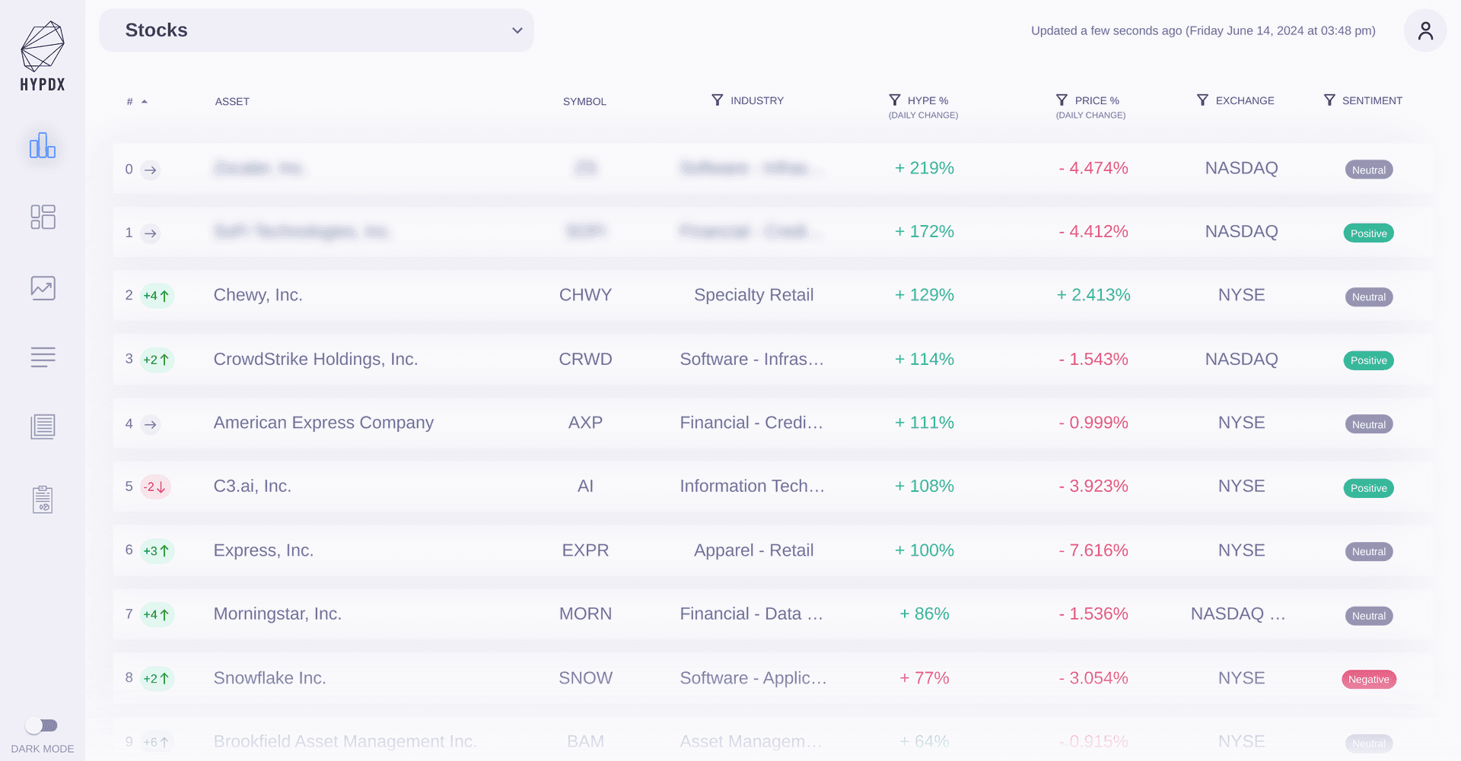
Task: Open Express, Inc. asset
Action: tap(263, 550)
